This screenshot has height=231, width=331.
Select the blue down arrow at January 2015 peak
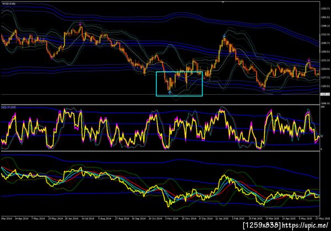[x=224, y=36]
